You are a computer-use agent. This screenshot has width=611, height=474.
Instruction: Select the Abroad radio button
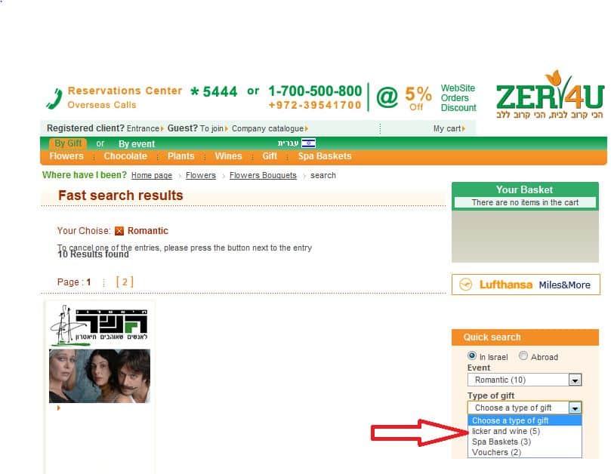(x=523, y=355)
